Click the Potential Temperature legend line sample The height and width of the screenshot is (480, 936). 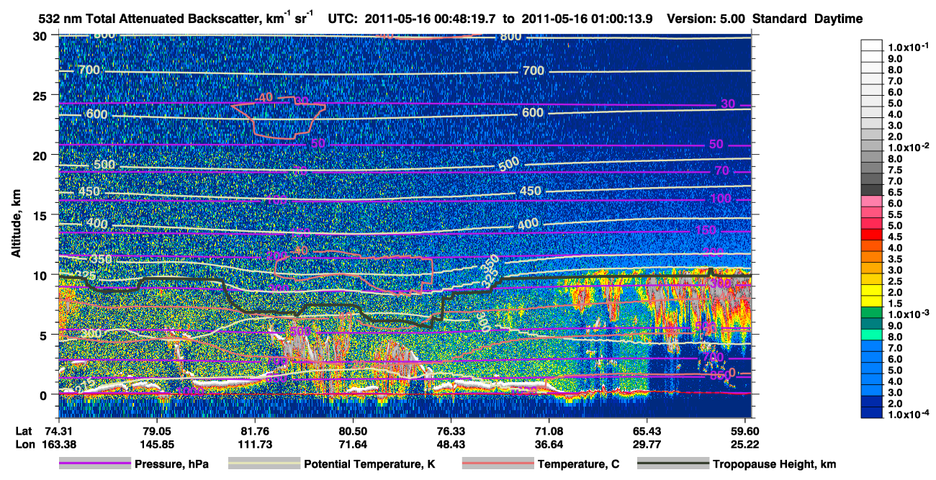click(264, 464)
